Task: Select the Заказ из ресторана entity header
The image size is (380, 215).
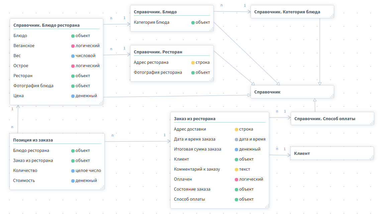Action: click(195, 119)
